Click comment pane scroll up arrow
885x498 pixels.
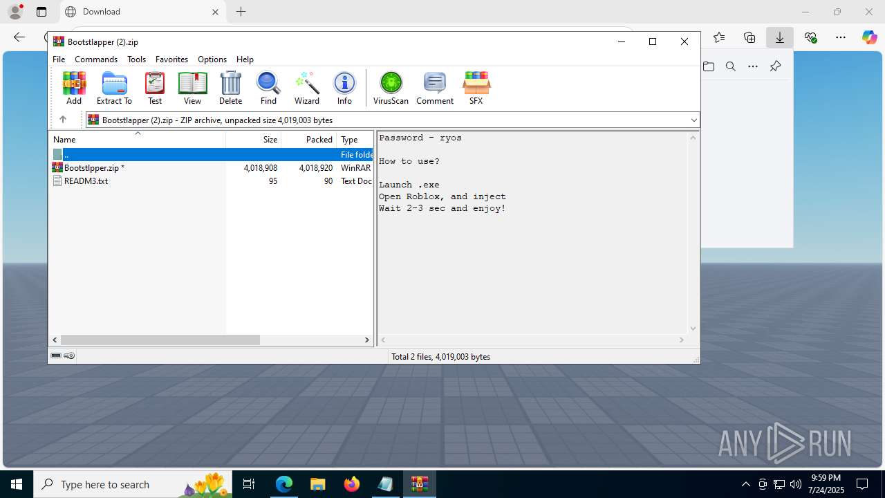693,138
